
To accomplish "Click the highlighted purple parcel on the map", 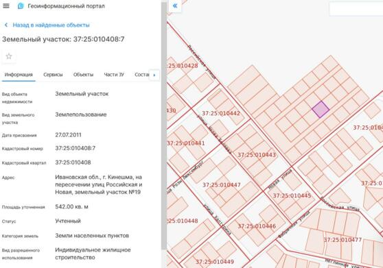I will [321, 110].
